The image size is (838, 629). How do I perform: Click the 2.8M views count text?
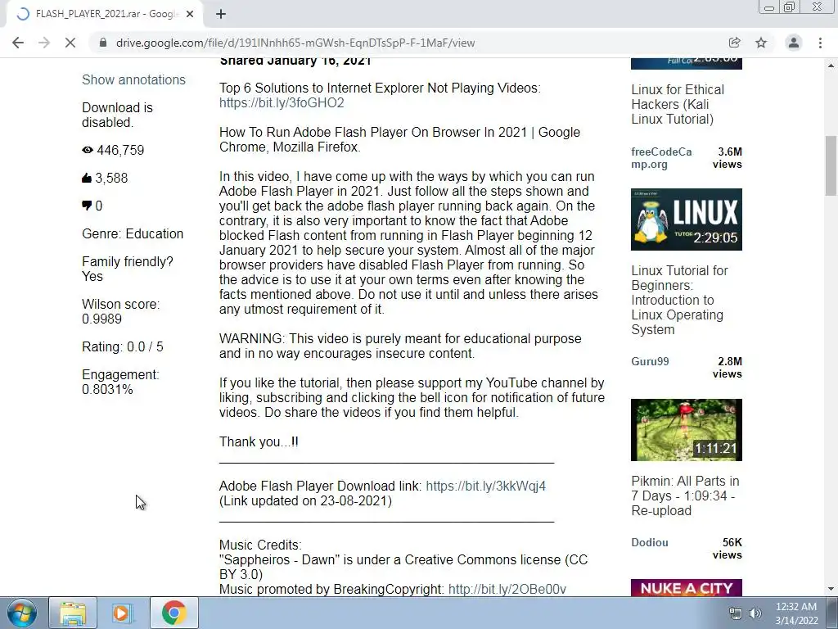tap(728, 368)
